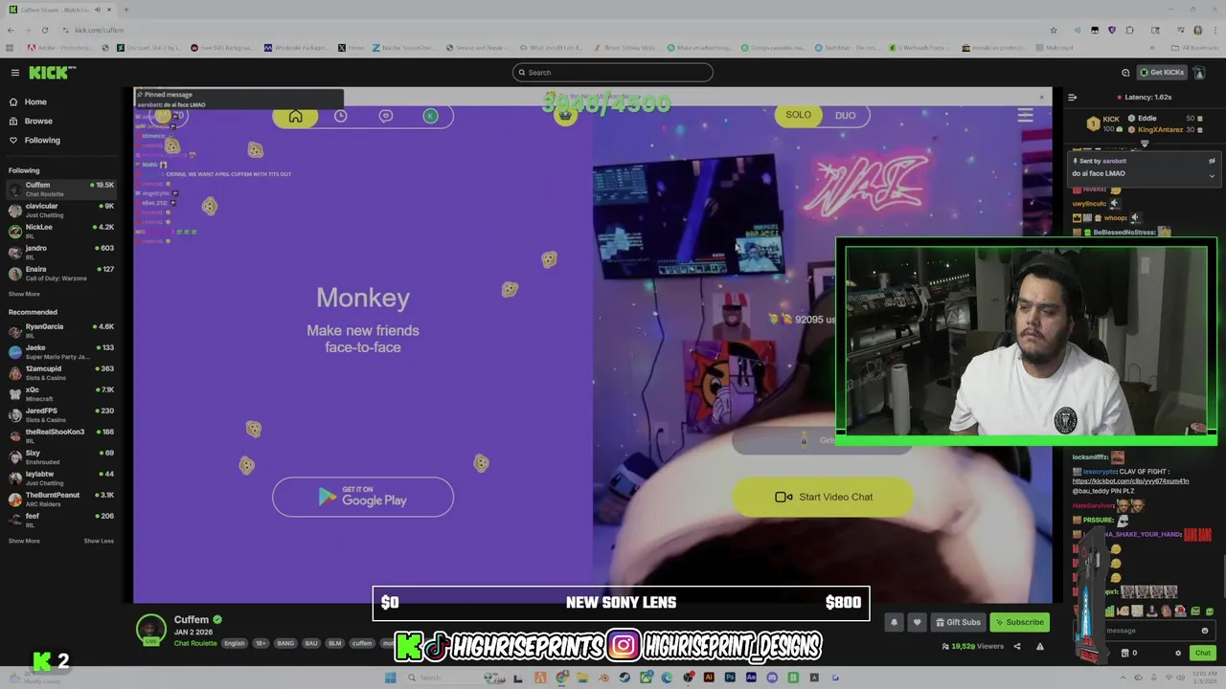This screenshot has width=1226, height=689.
Task: Open the Kick hamburger menu
Action: point(14,73)
